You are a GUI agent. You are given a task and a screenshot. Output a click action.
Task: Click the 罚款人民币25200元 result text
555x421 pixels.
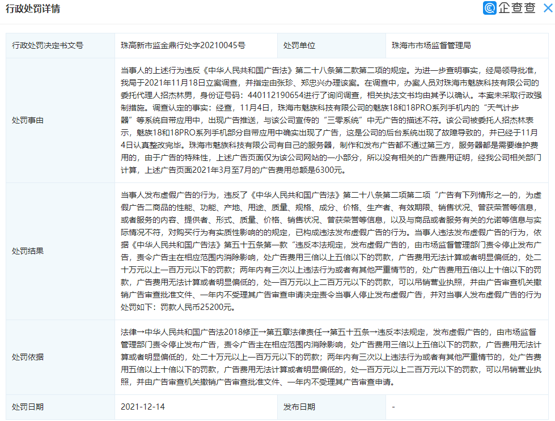coord(197,307)
